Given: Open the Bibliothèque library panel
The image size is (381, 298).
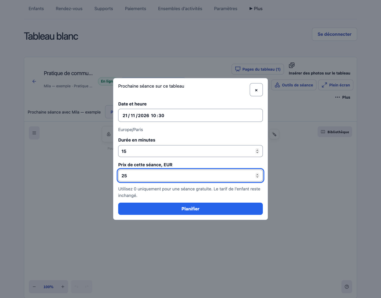Looking at the screenshot, I should pyautogui.click(x=335, y=132).
